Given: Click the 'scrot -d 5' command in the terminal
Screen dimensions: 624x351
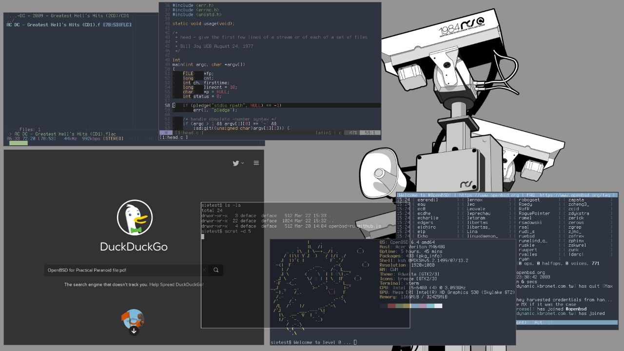Looking at the screenshot, I should point(237,231).
